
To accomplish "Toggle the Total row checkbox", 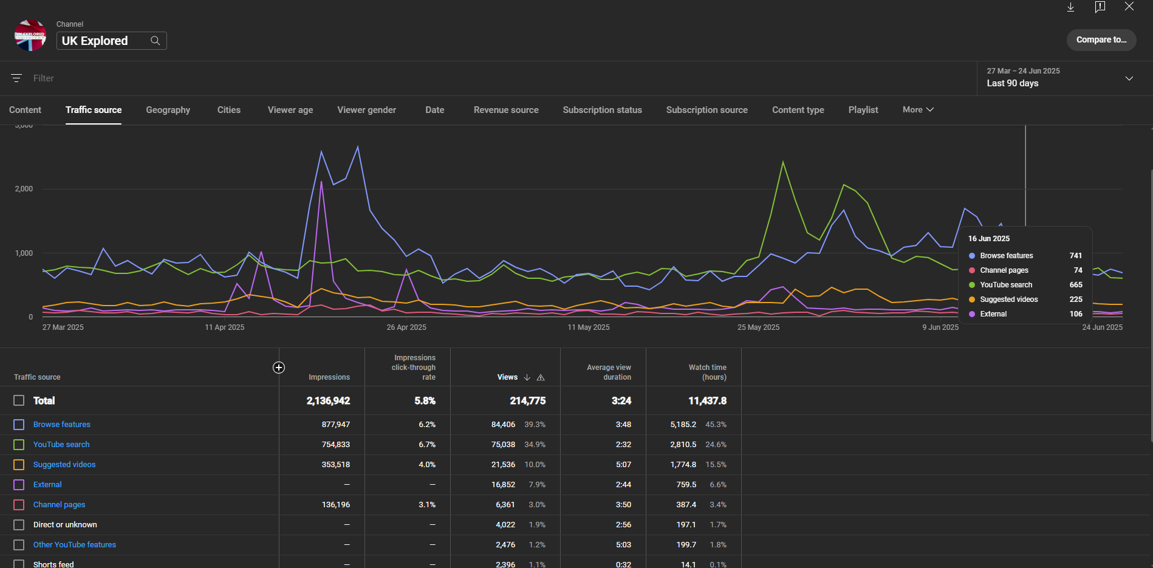I will tap(19, 401).
